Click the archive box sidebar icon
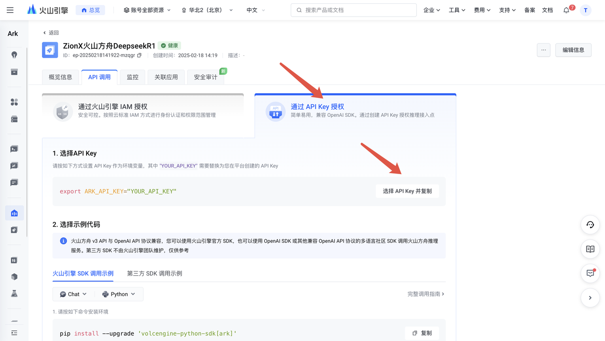The height and width of the screenshot is (341, 605). click(14, 72)
